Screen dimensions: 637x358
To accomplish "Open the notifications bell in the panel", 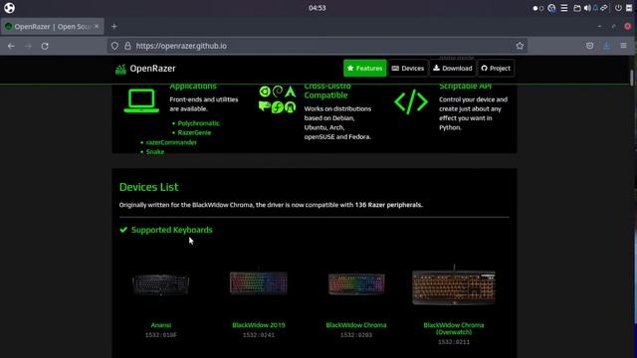I will pyautogui.click(x=595, y=8).
